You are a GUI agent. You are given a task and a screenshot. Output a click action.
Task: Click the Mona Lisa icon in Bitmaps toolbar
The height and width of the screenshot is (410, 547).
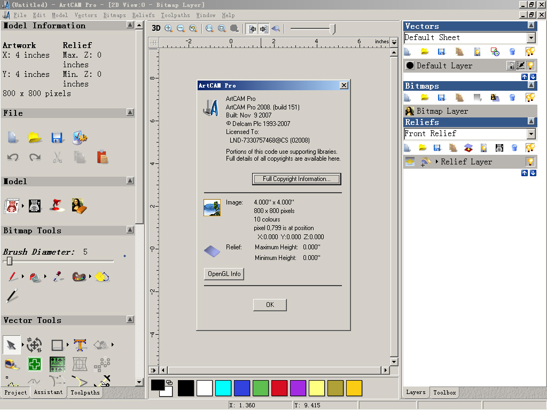click(x=495, y=98)
